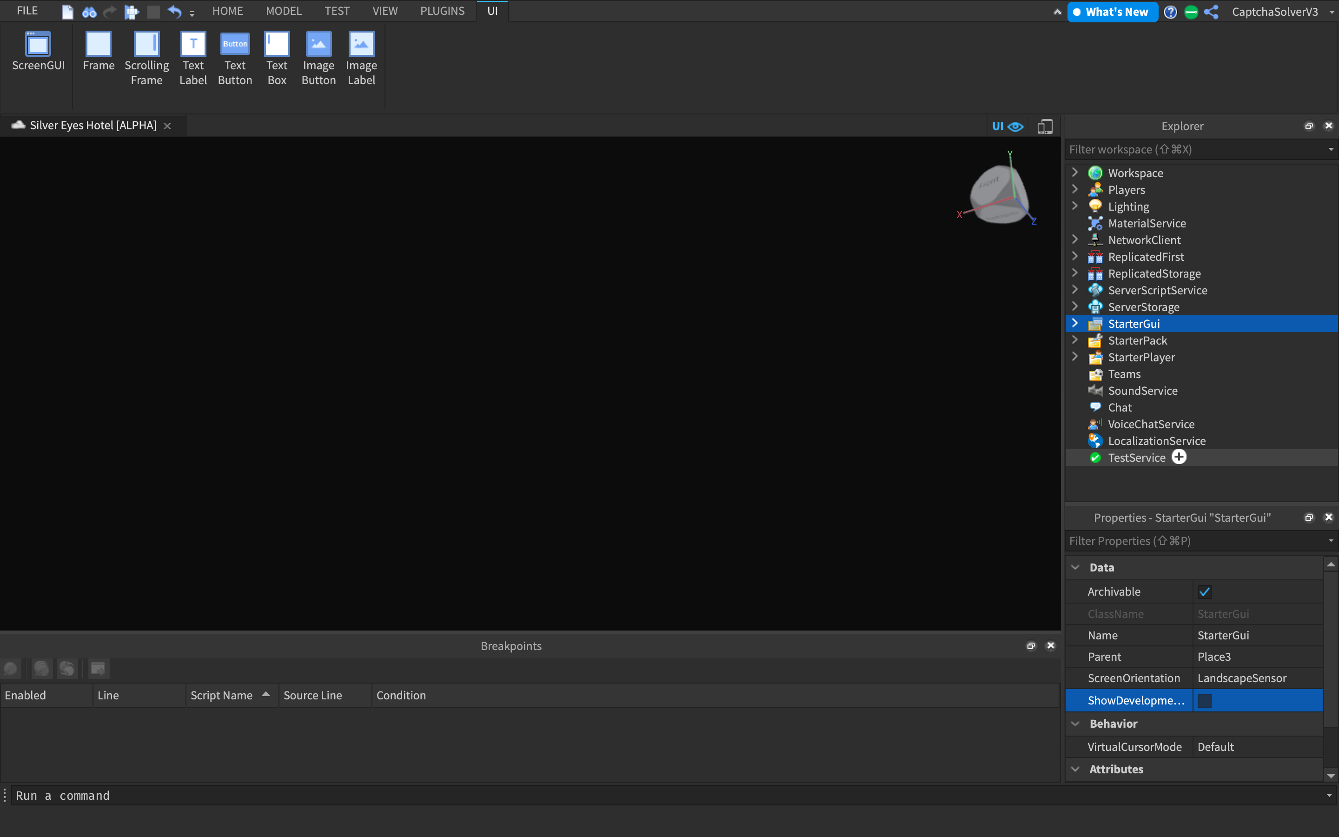
Task: Sort breakpoints by Script Name column
Action: (x=232, y=695)
